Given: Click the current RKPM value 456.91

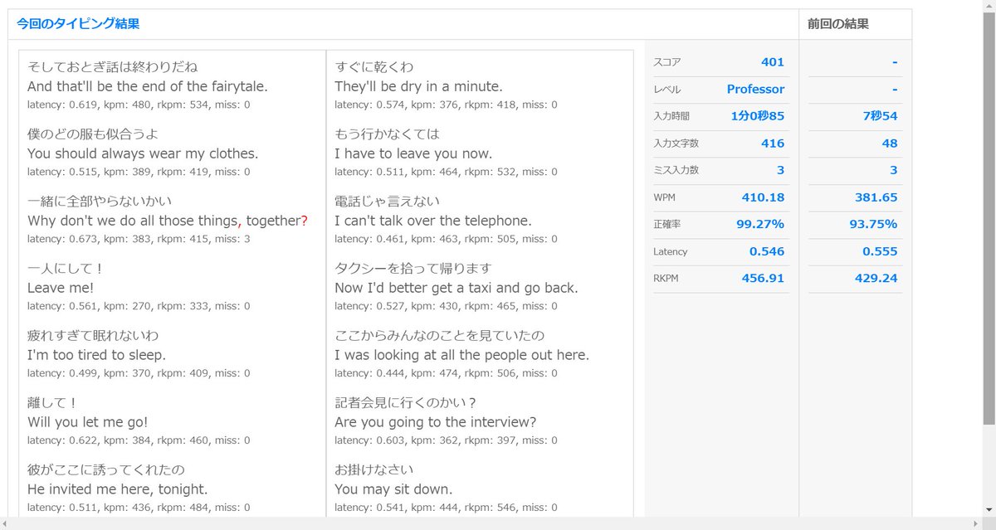Looking at the screenshot, I should point(763,278).
